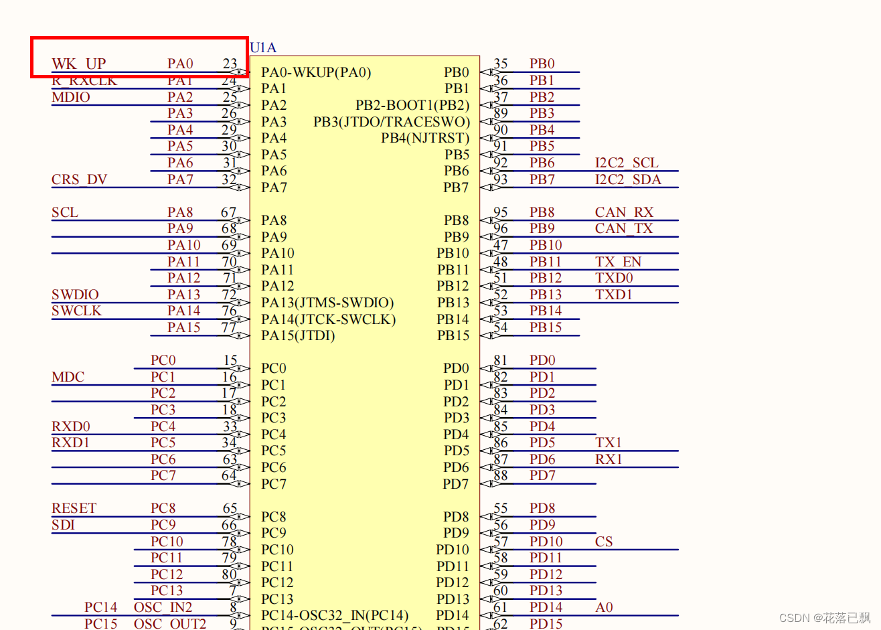
Task: Select pin number 57 beside PD10
Action: click(x=501, y=542)
